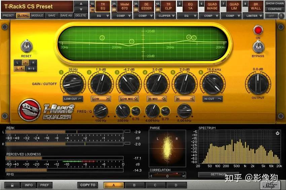Enable L/R processing mode
Screen dimensions: 286x190
[20, 69]
